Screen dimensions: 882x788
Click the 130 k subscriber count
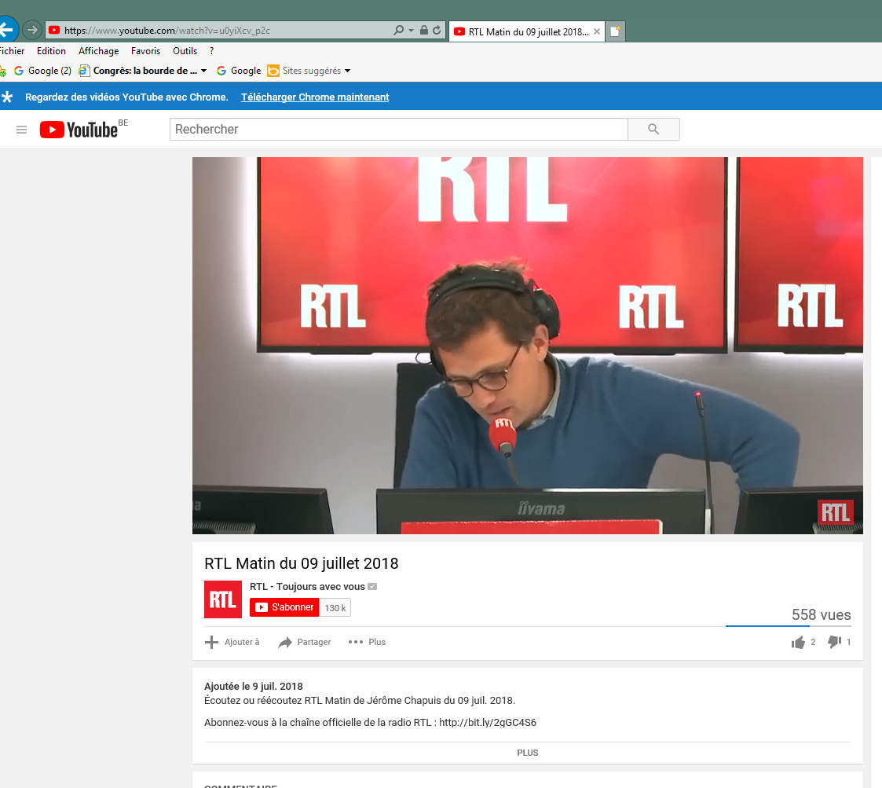pos(335,608)
